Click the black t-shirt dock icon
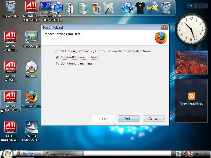The image size is (211, 158). [x=140, y=8]
